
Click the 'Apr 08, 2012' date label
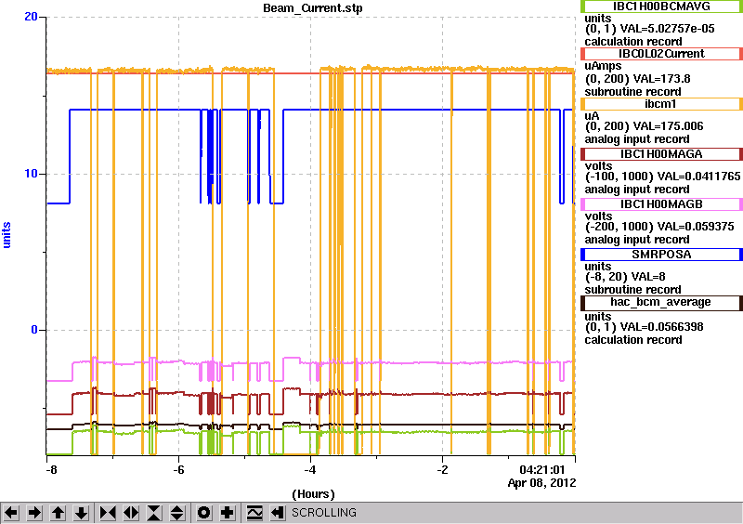point(541,483)
